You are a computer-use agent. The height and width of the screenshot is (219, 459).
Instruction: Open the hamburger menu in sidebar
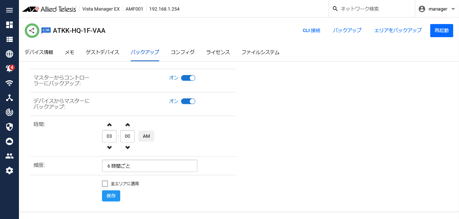click(9, 10)
